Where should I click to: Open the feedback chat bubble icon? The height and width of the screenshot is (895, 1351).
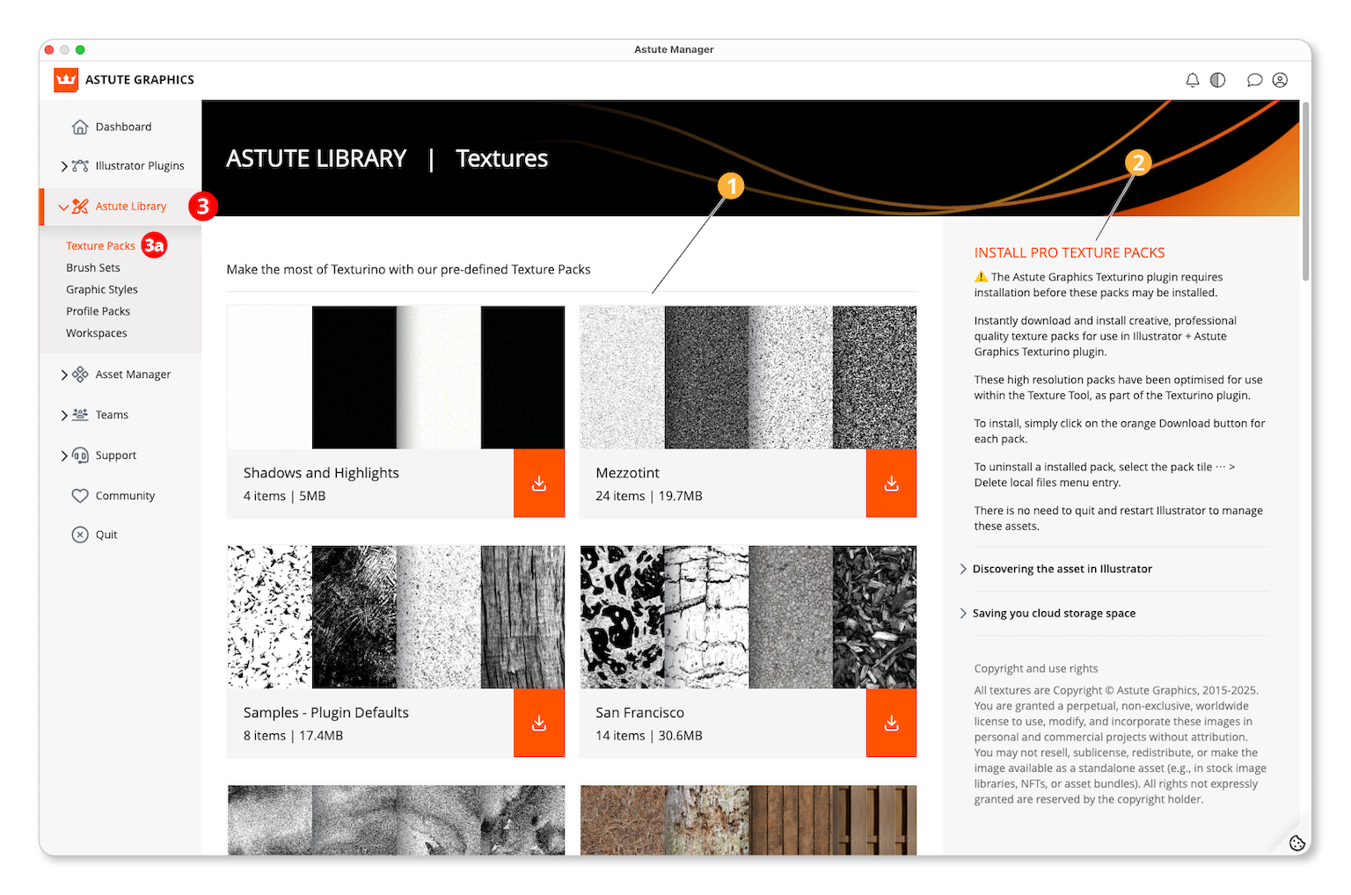(1254, 80)
